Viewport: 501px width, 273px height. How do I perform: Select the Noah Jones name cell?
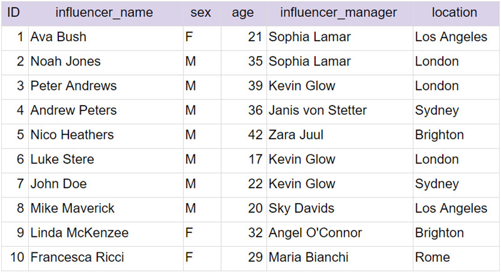[x=106, y=62]
